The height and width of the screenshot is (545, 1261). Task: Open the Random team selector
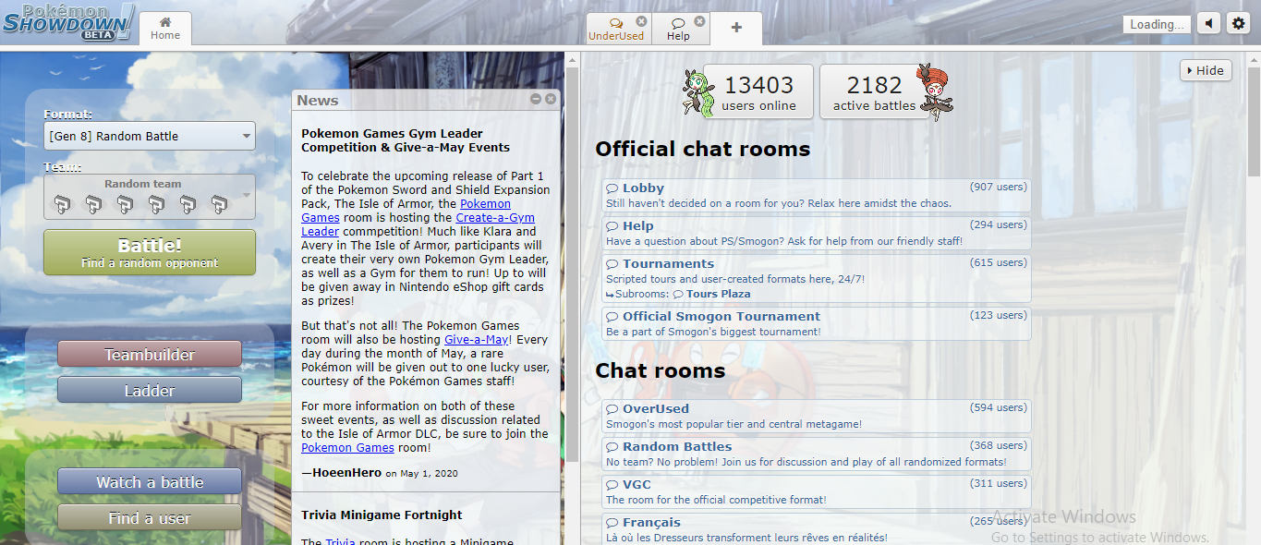(150, 197)
